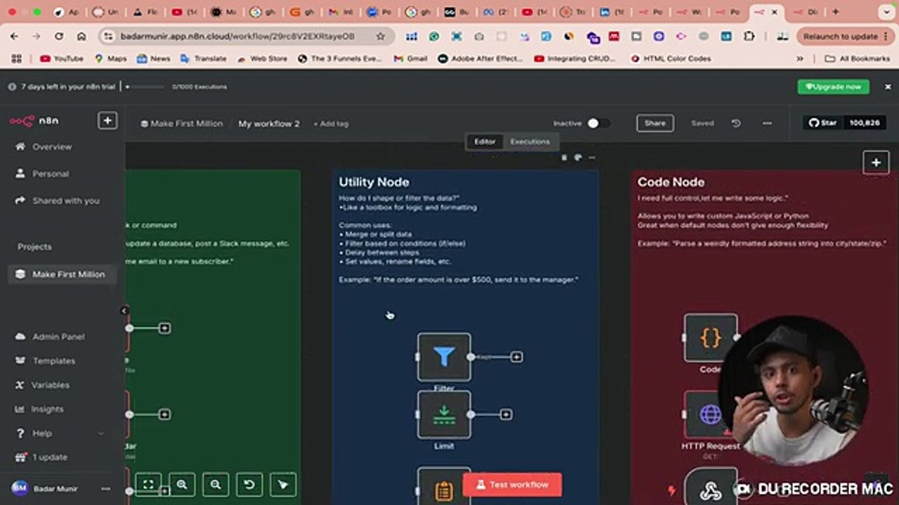Click Add tag
899x505 pixels.
[x=330, y=123]
